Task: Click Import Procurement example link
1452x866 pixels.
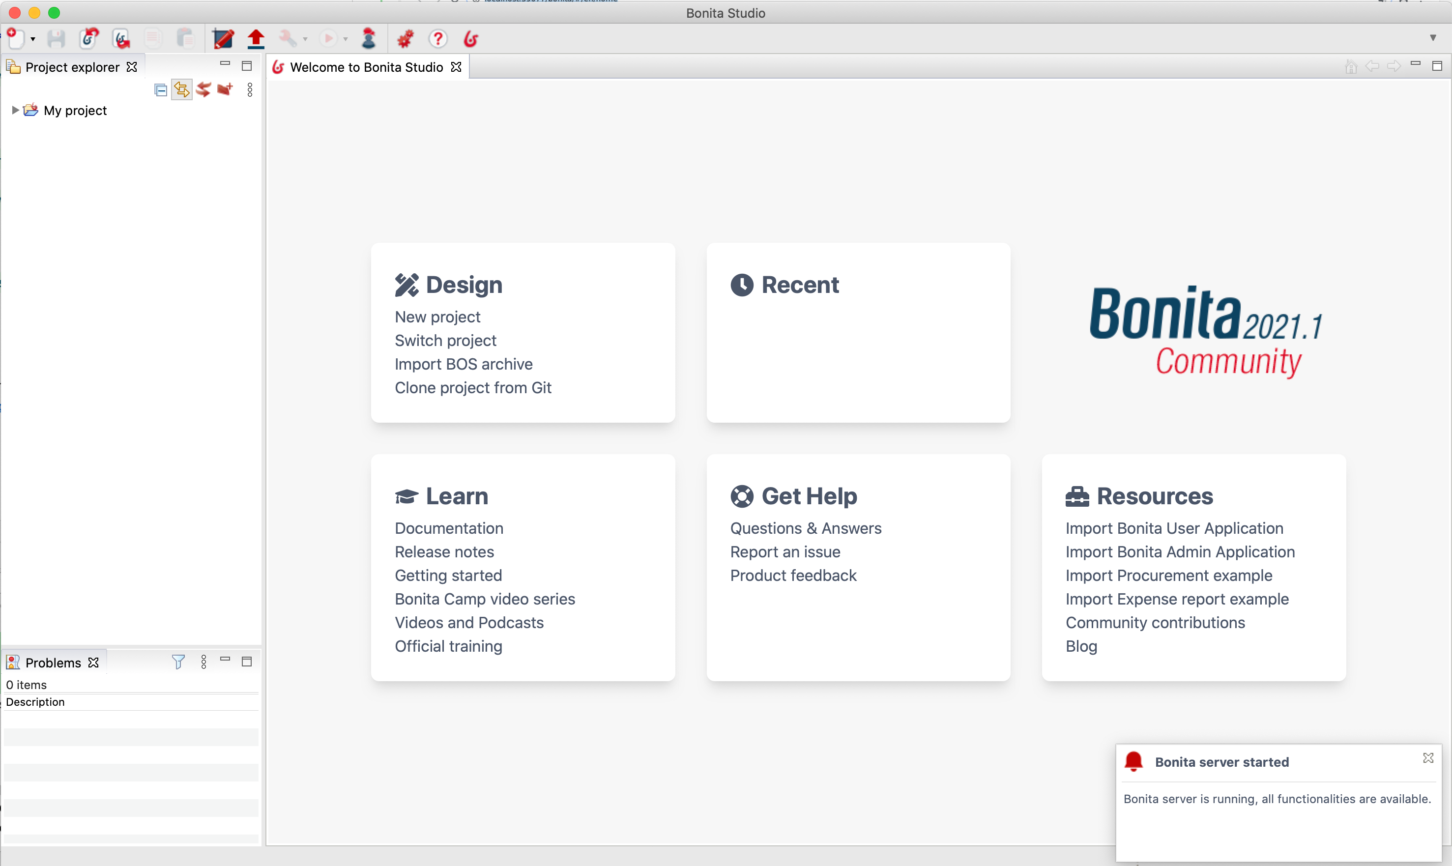Action: (x=1169, y=576)
